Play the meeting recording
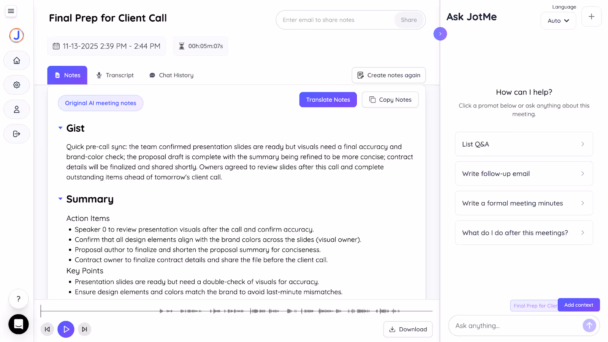The image size is (608, 342). point(65,329)
